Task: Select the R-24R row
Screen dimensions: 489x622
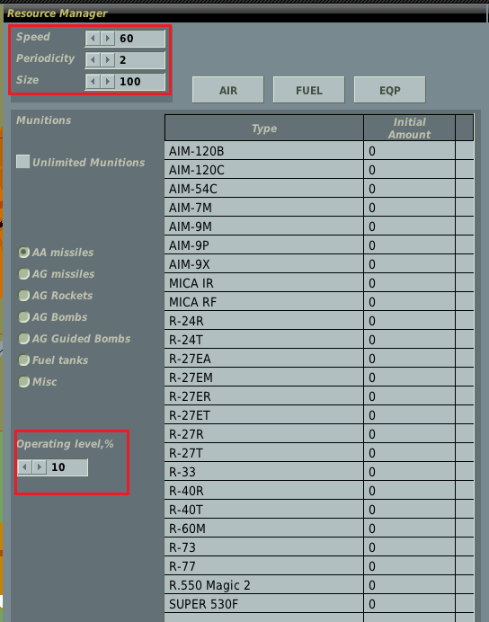Action: [x=319, y=321]
